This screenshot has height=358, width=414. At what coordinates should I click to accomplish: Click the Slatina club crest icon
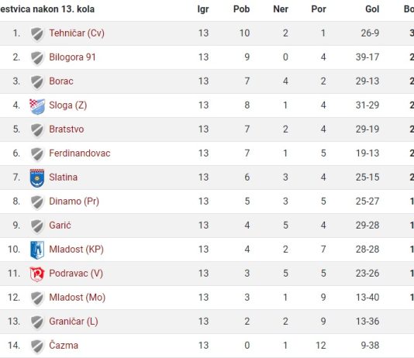[37, 177]
